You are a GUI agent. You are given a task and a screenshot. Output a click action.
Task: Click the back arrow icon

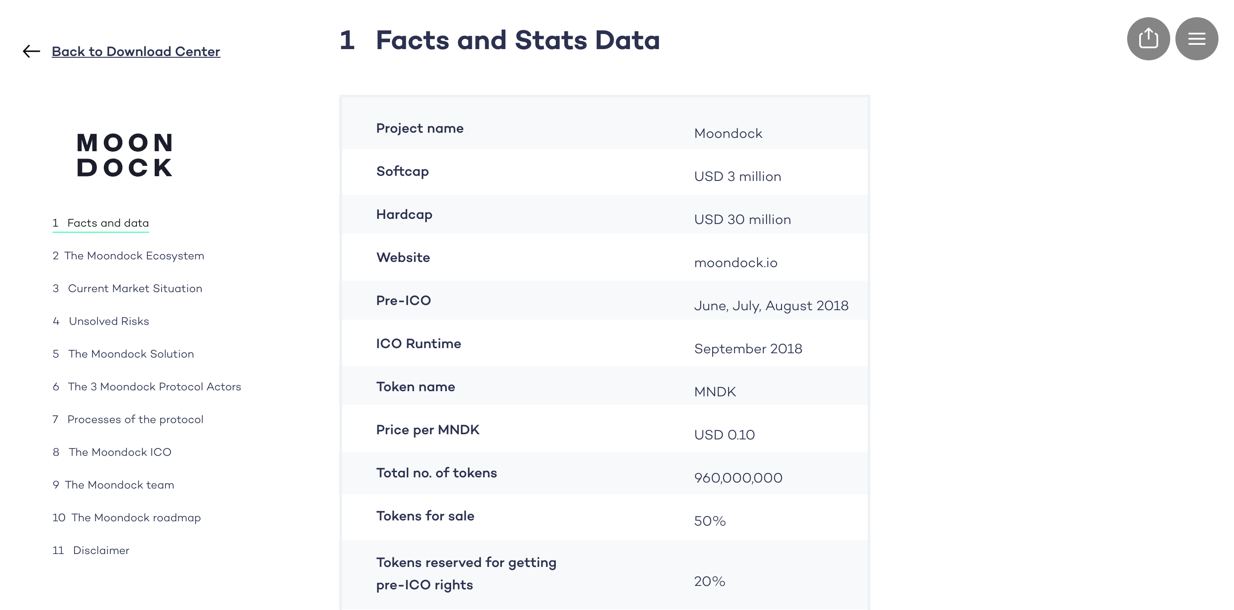[31, 51]
